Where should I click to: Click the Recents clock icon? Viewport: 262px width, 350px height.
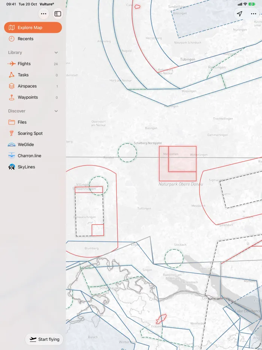point(12,39)
